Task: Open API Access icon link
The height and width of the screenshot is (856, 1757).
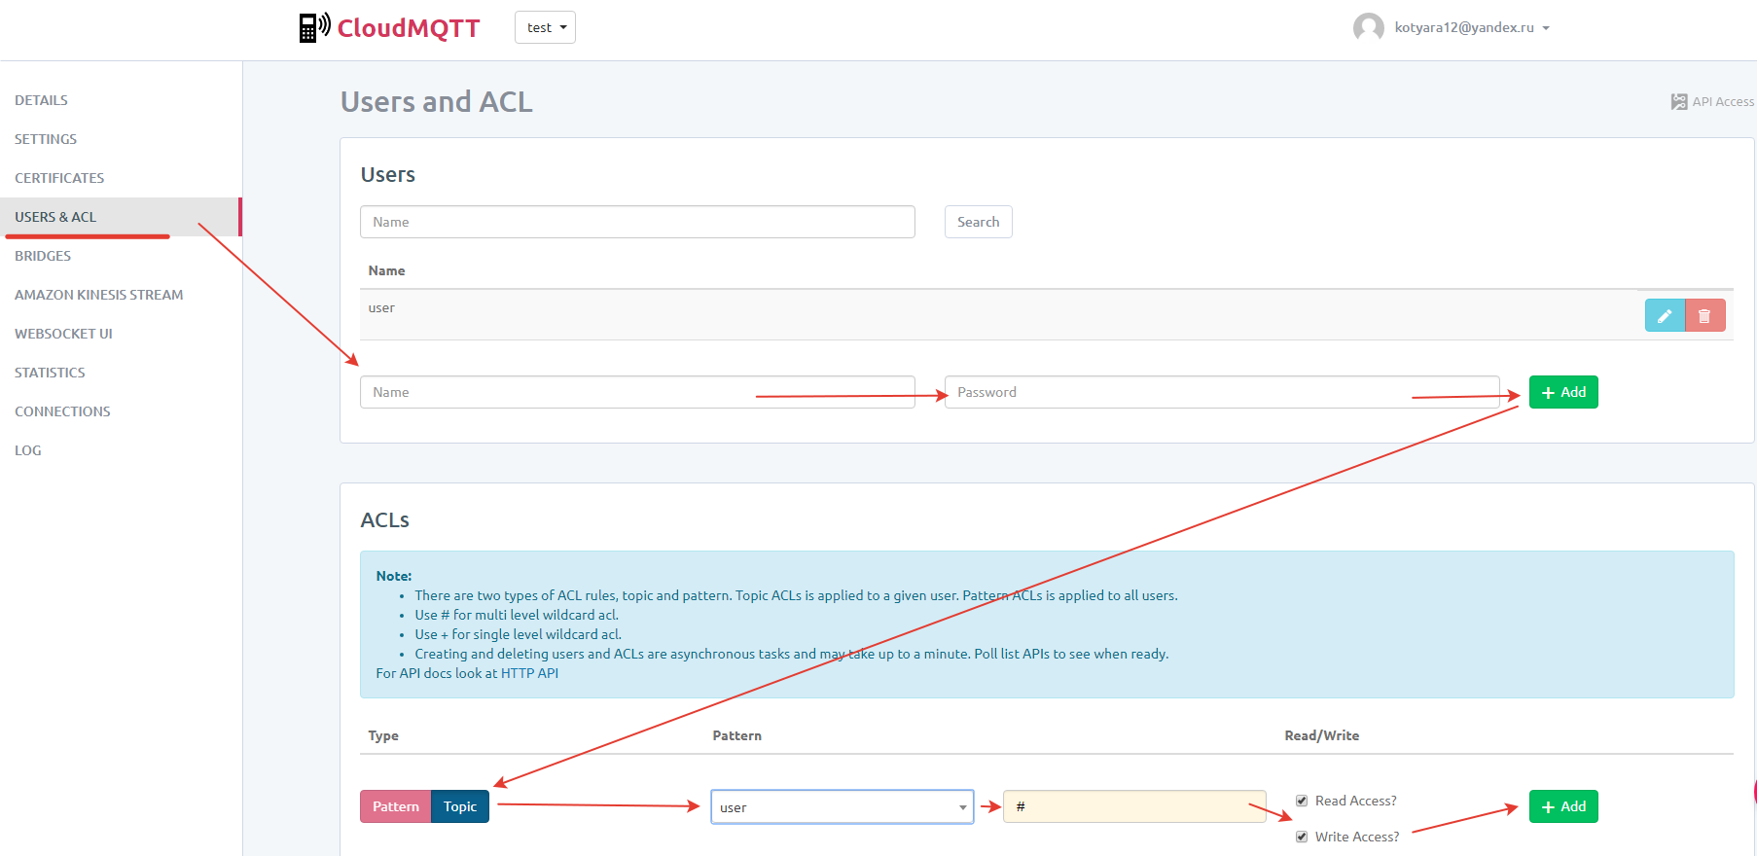Action: click(1679, 102)
